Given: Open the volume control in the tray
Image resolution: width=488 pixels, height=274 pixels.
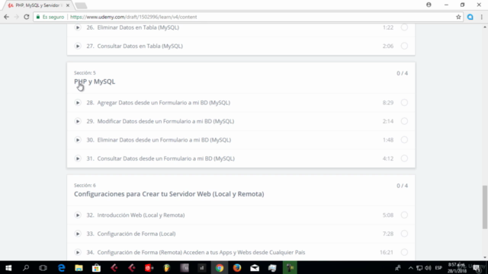Looking at the screenshot, I should (429, 268).
